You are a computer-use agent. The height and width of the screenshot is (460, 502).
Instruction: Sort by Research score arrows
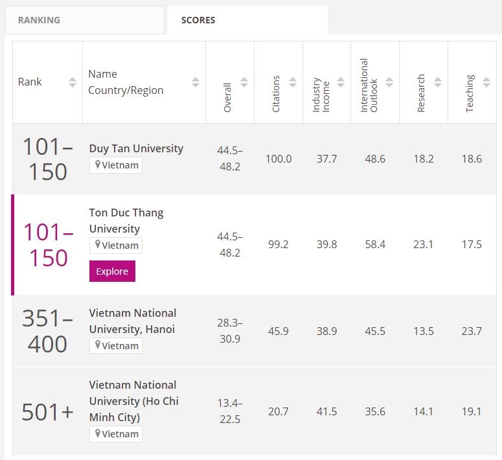click(438, 82)
